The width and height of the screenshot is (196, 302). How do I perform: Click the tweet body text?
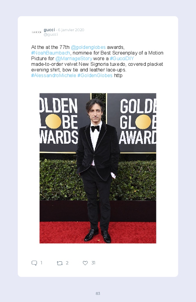[97, 61]
